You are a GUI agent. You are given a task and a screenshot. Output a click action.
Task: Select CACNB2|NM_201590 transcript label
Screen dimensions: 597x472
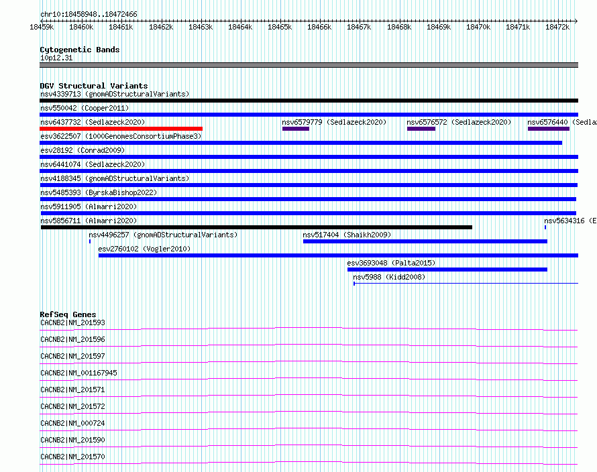tap(72, 440)
